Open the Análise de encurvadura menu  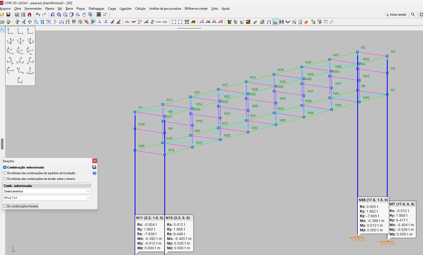click(x=165, y=9)
